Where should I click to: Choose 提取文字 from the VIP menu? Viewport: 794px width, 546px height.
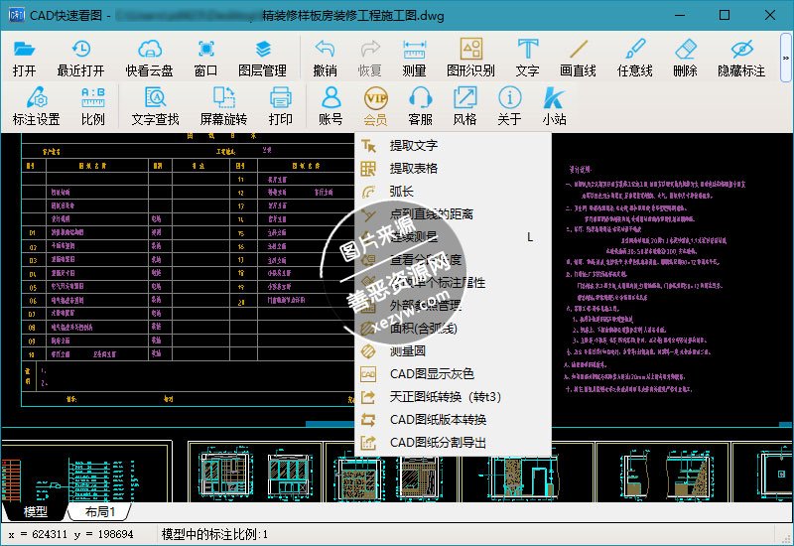tap(454, 145)
